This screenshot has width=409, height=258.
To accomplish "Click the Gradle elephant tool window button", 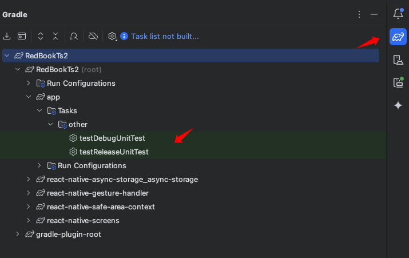I will click(x=398, y=37).
